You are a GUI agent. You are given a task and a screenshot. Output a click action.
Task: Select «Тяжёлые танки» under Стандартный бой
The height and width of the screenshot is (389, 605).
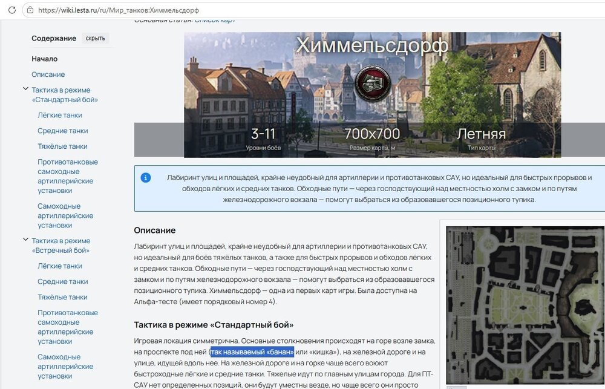[62, 146]
